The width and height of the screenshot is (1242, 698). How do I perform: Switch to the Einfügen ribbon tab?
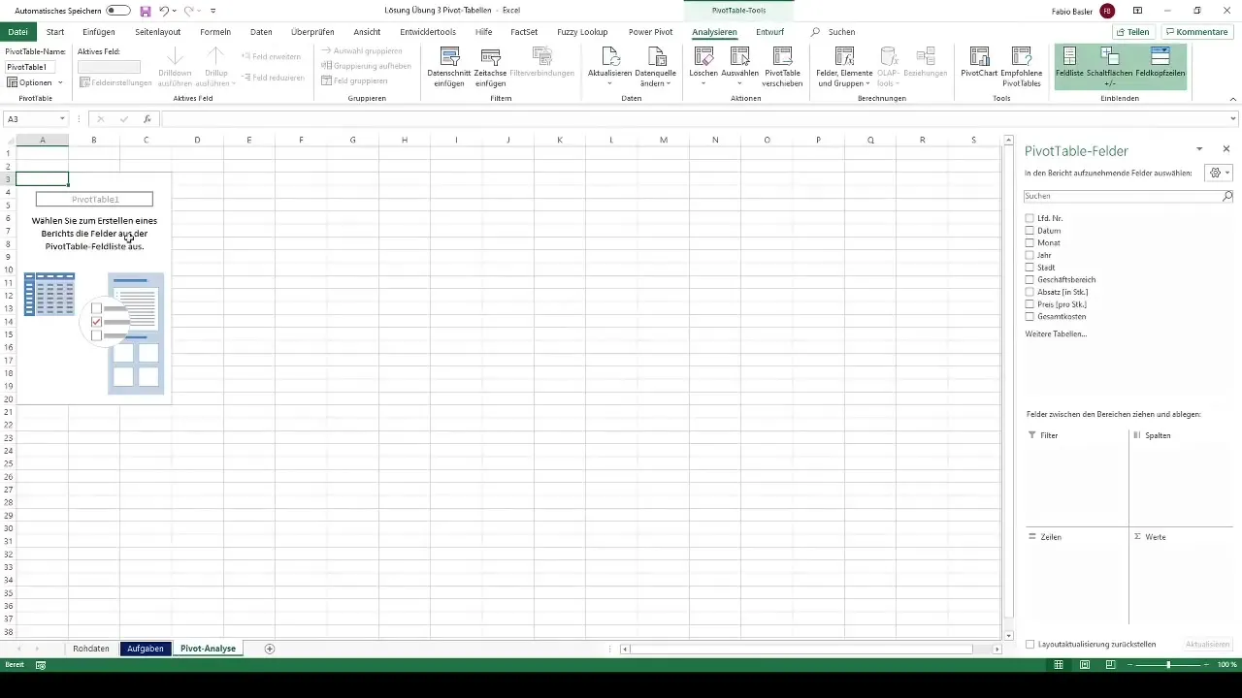(99, 32)
